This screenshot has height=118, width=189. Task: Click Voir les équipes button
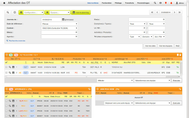pyautogui.click(x=166, y=46)
